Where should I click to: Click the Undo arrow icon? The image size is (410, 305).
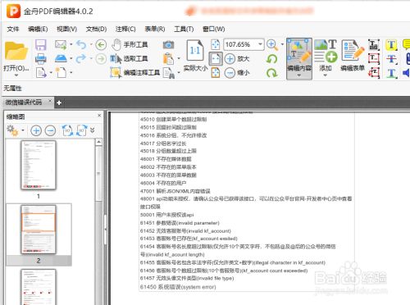(x=81, y=44)
